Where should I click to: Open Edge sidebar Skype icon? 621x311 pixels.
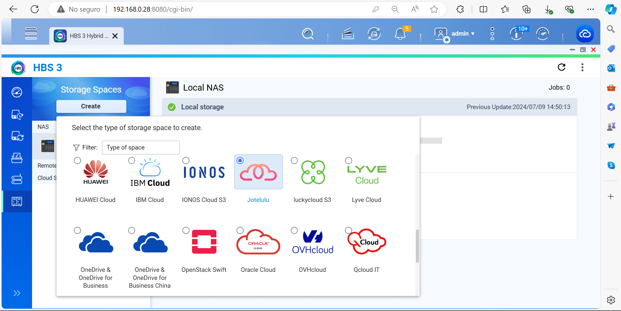tap(611, 165)
